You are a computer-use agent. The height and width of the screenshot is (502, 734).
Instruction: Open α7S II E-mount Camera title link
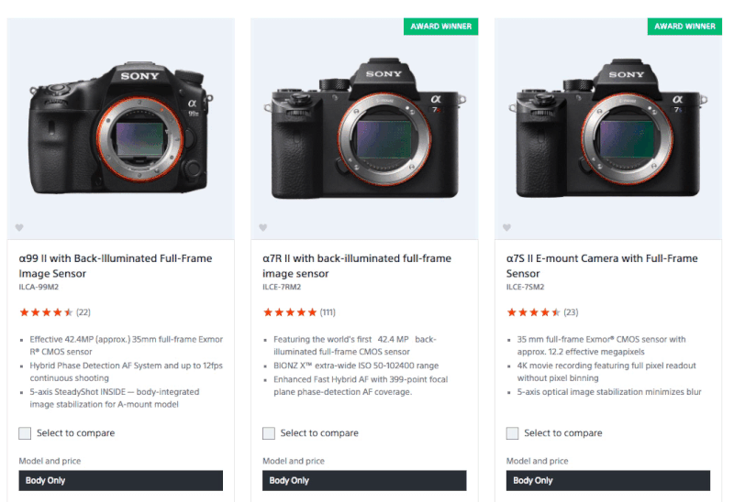pyautogui.click(x=602, y=266)
